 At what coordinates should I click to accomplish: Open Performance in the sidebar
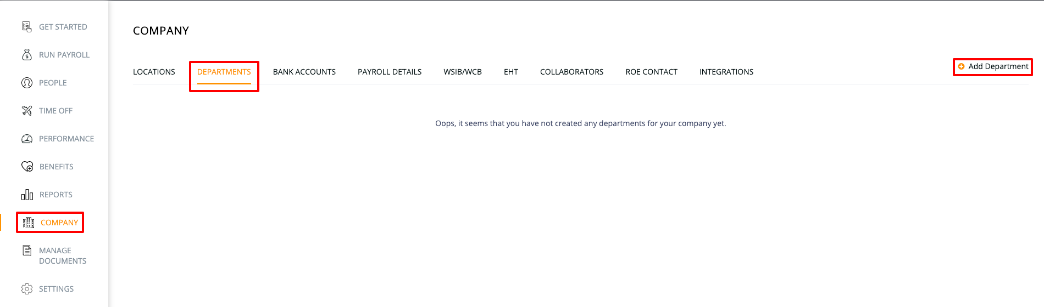point(66,139)
